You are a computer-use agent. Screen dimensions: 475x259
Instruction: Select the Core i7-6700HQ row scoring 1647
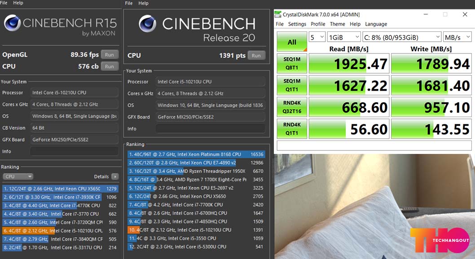point(196,213)
